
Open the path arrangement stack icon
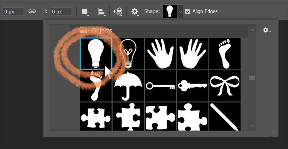pyautogui.click(x=118, y=12)
